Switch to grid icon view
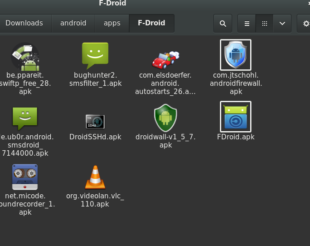 [265, 23]
